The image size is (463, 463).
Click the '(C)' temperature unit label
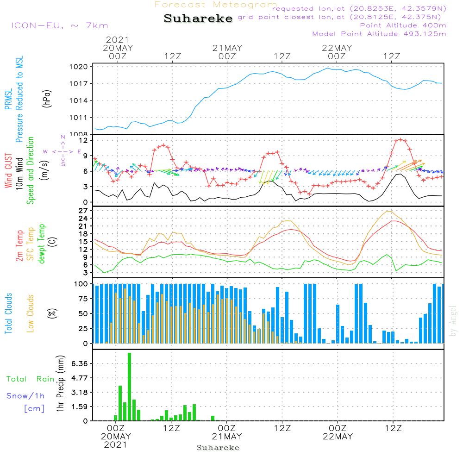[52, 242]
